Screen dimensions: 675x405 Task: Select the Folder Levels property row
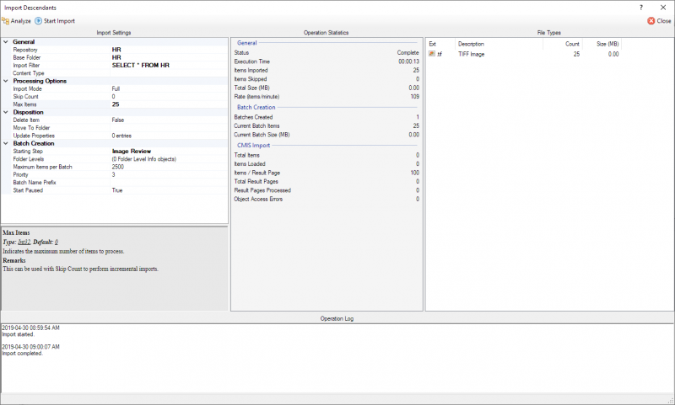115,159
